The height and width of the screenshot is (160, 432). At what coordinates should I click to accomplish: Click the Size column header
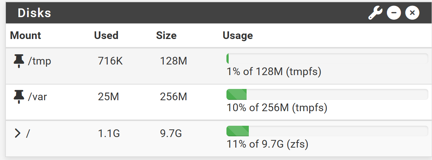pos(166,35)
